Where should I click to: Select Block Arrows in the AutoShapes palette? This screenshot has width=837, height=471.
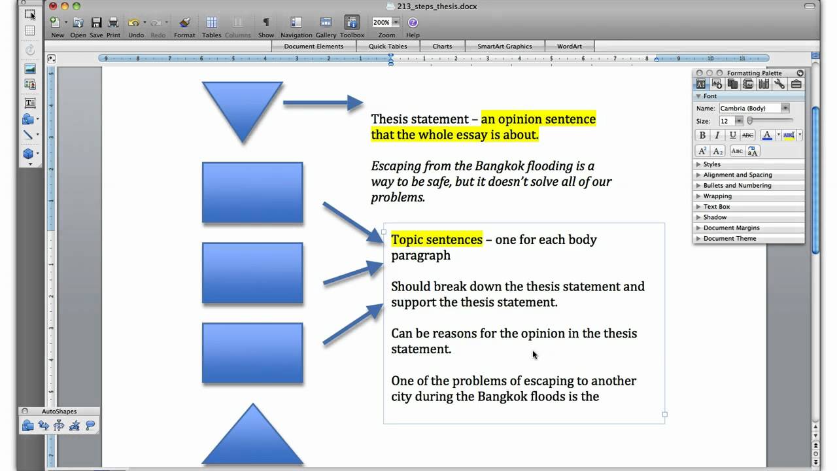point(43,426)
